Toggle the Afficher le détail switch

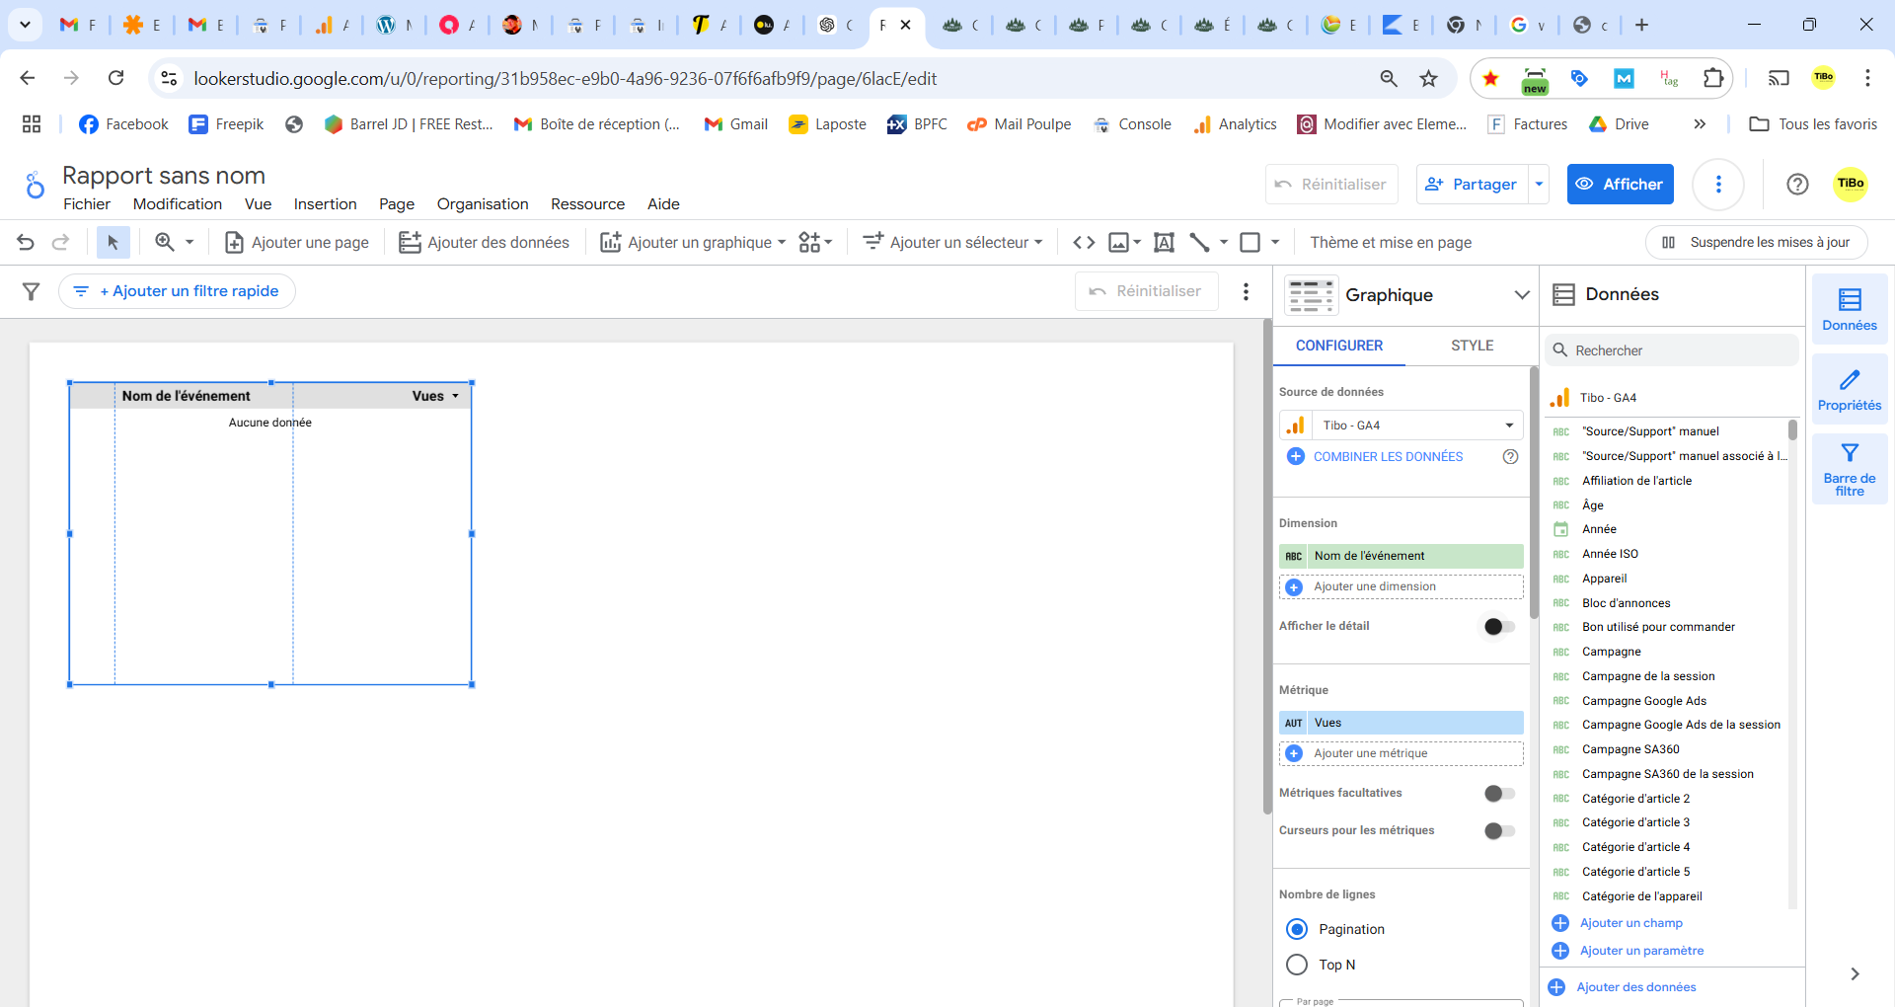[1499, 627]
